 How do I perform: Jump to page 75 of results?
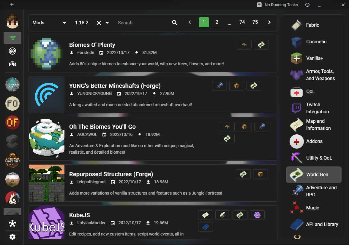[x=255, y=22]
